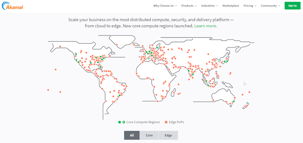The width and height of the screenshot is (303, 143).
Task: Click the Edge PoPs legend label
Action: coord(176,122)
